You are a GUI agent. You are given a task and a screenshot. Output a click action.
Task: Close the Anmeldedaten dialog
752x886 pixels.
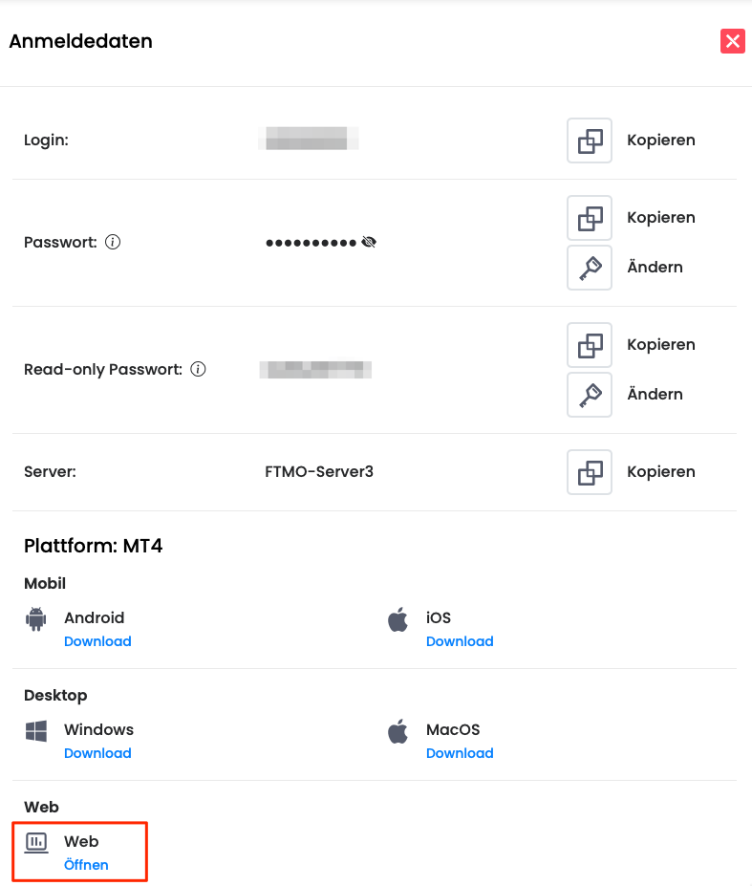tap(732, 41)
